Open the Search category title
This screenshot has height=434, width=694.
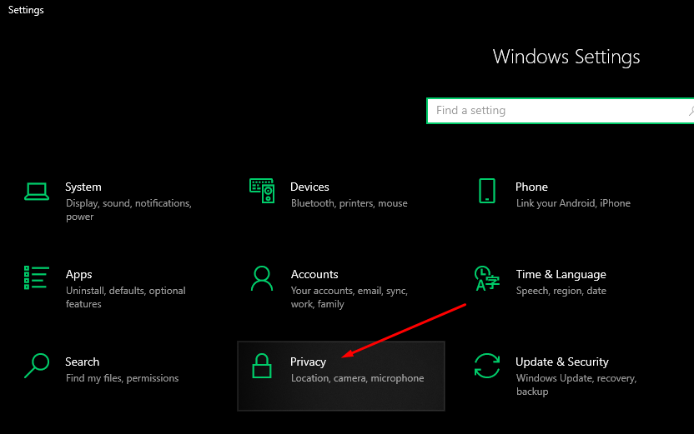(82, 362)
